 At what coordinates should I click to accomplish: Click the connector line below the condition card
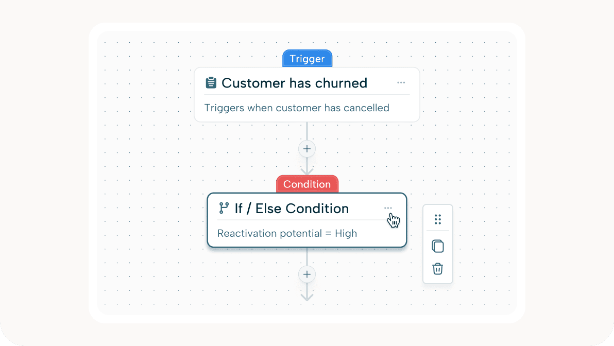pos(307,257)
